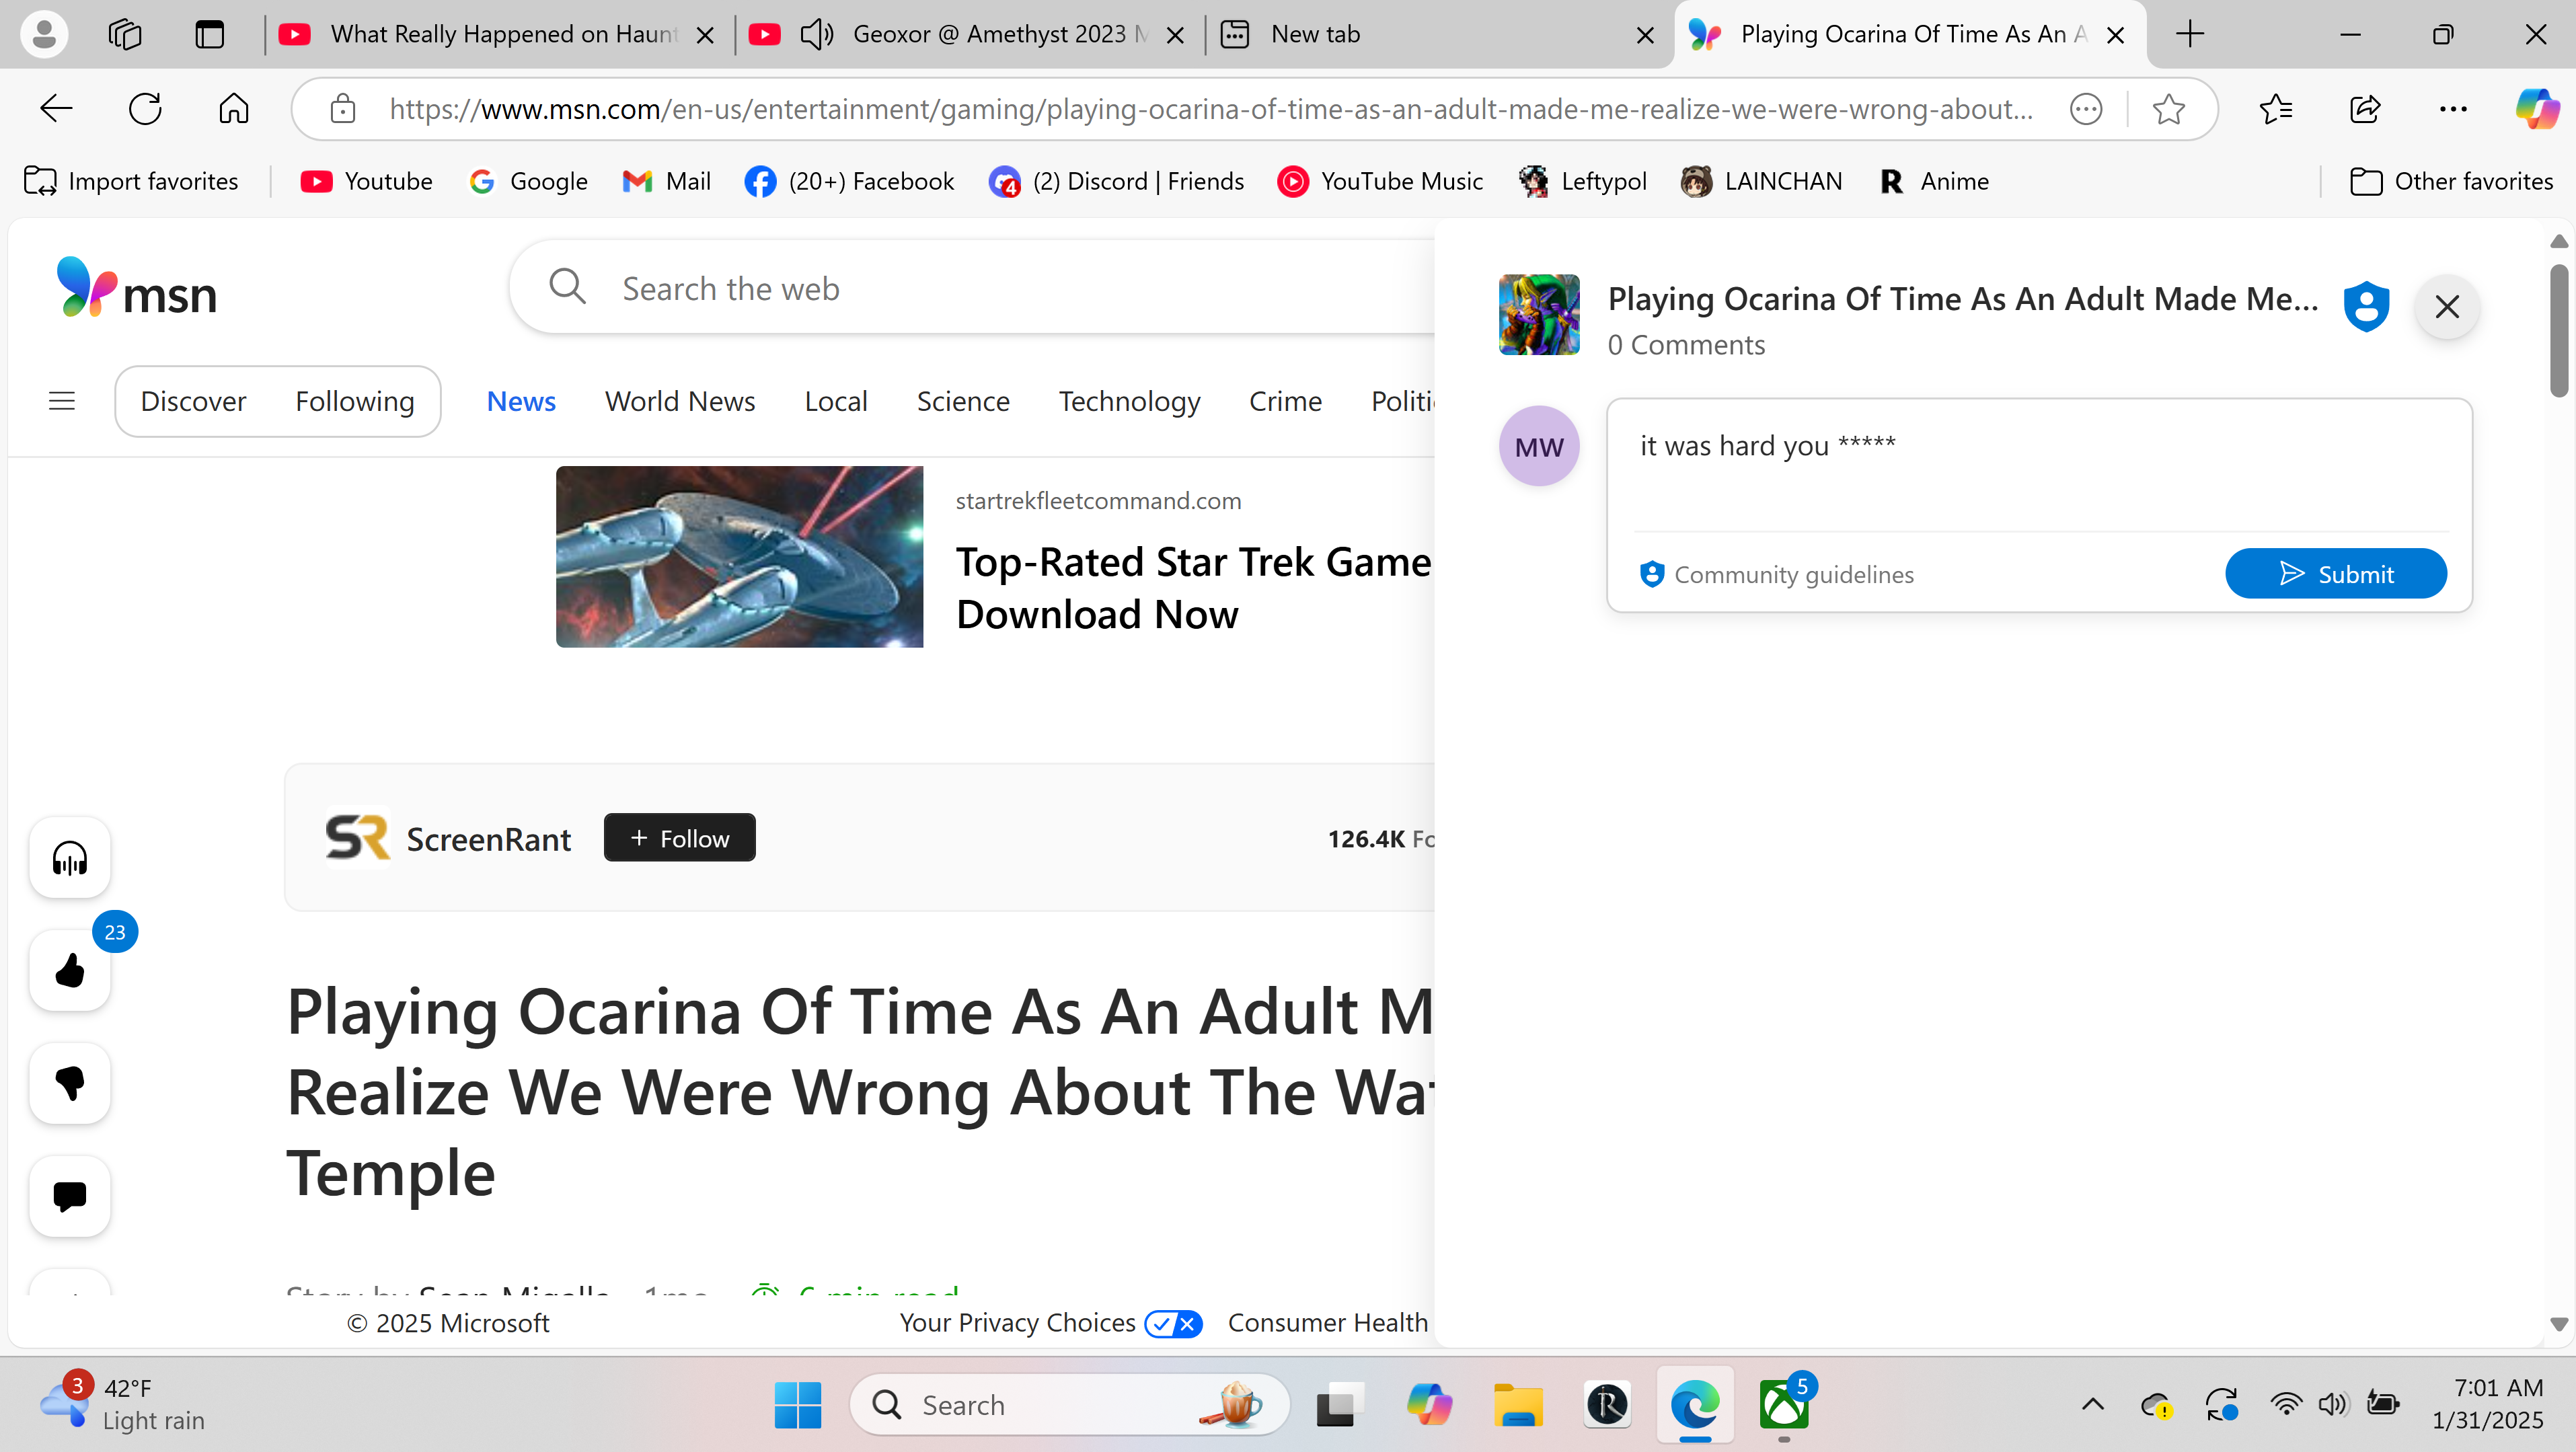Dislike the article with thumbs down
The height and width of the screenshot is (1452, 2576).
click(70, 1083)
